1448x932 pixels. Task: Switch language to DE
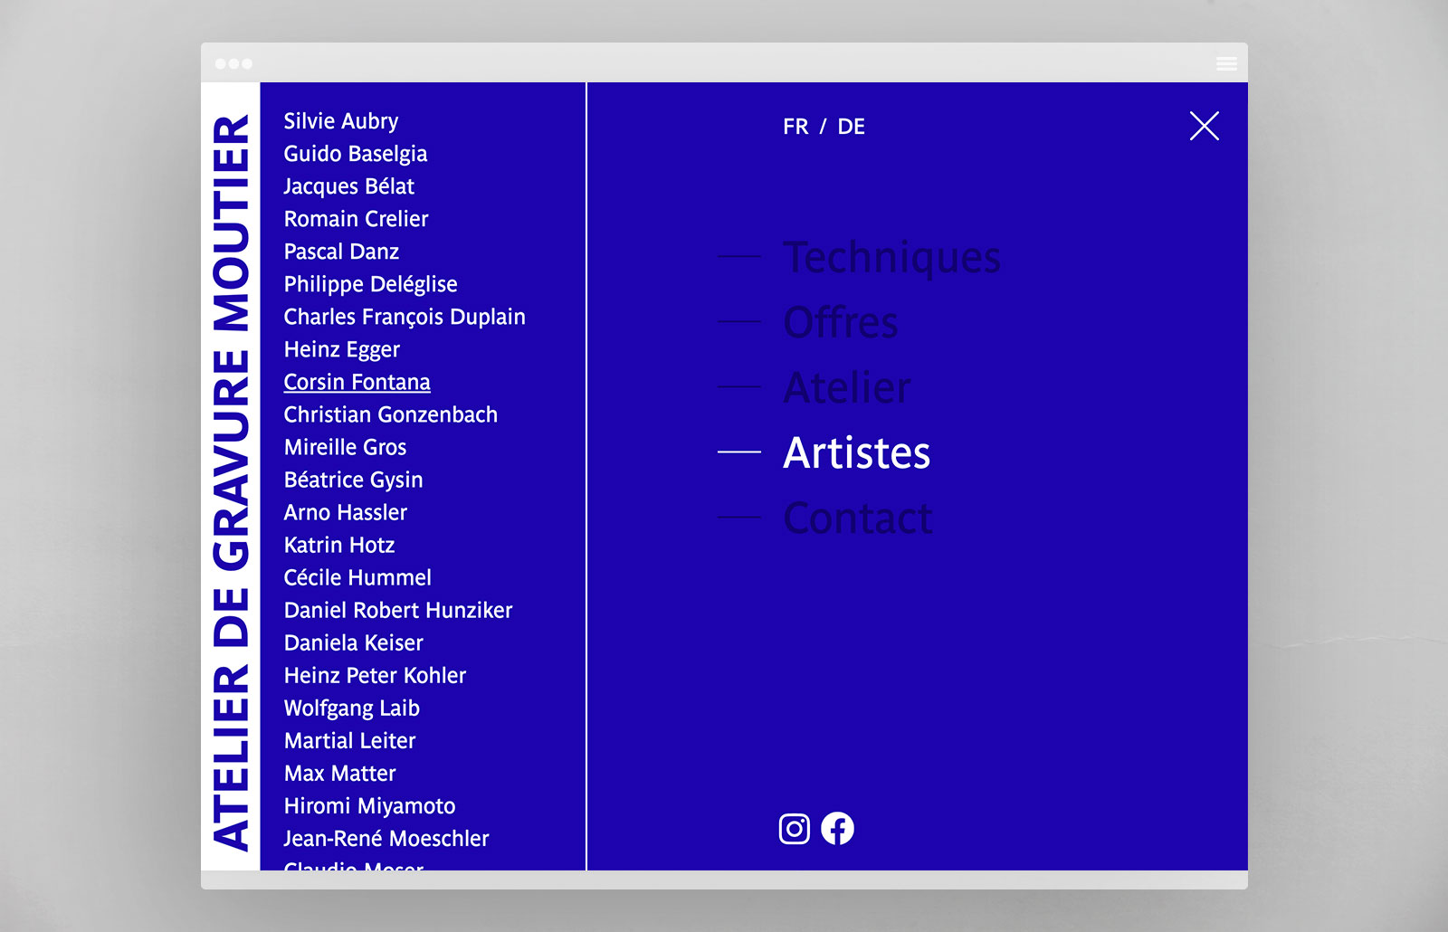click(x=851, y=127)
